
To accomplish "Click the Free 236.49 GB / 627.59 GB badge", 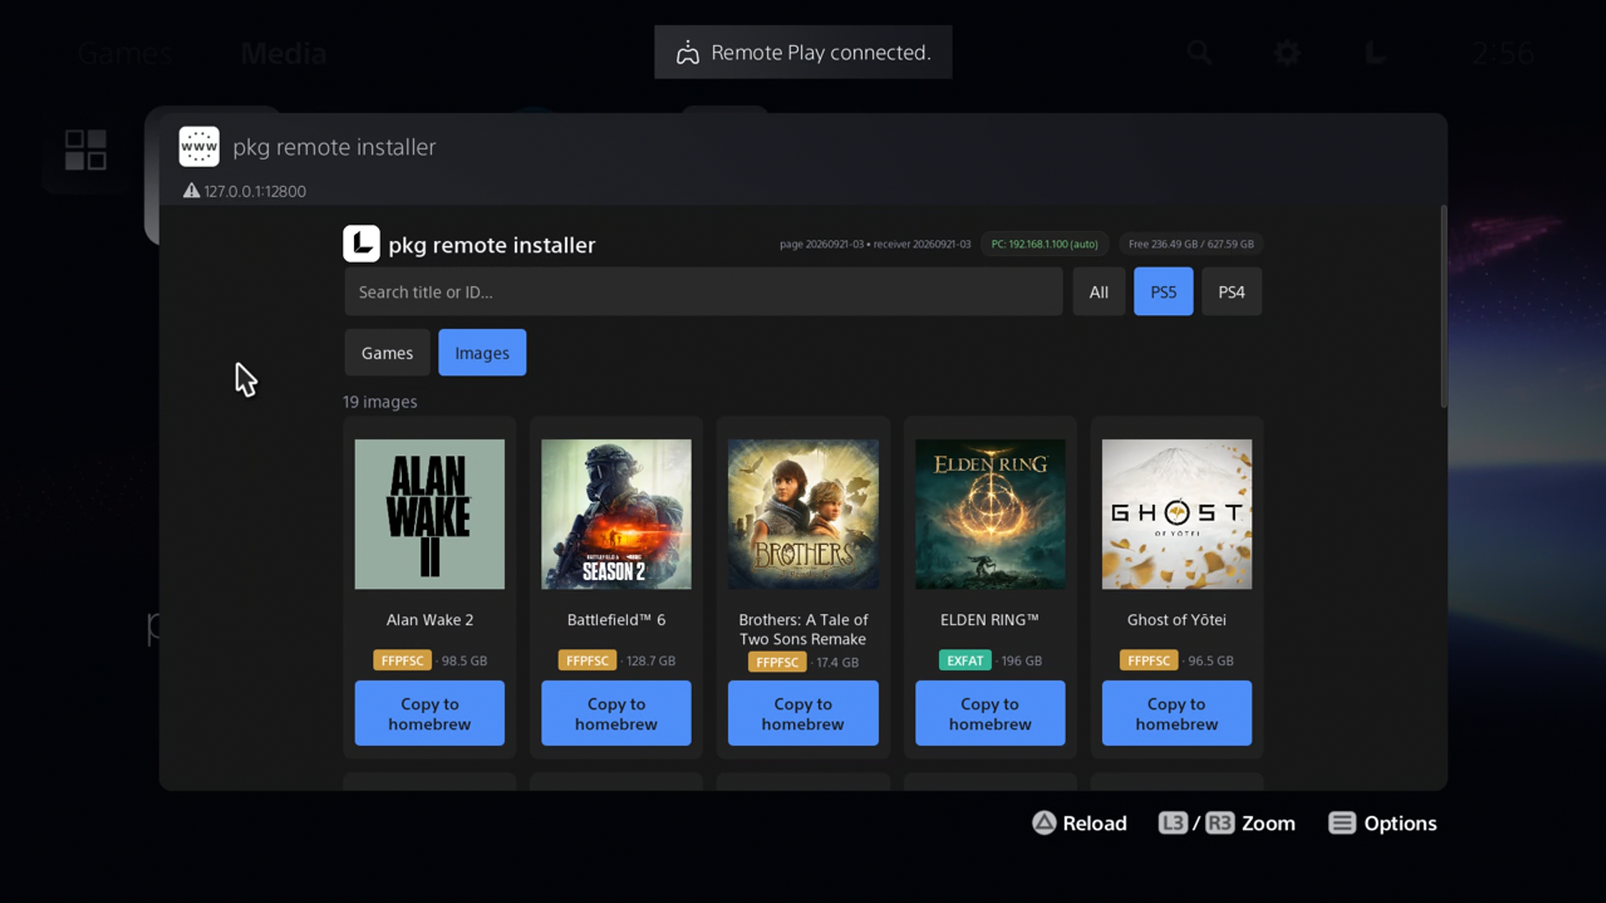I will tap(1191, 244).
